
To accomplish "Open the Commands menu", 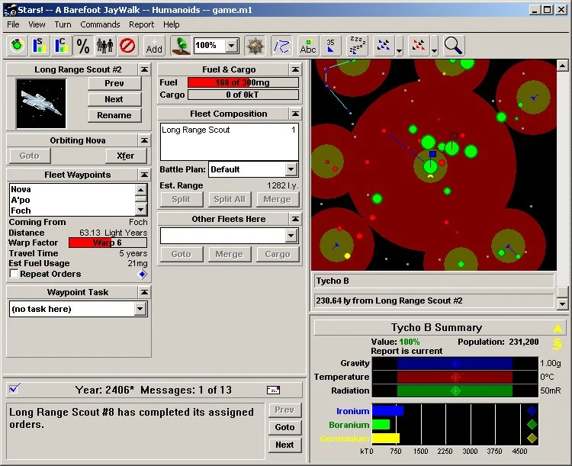I will (100, 24).
